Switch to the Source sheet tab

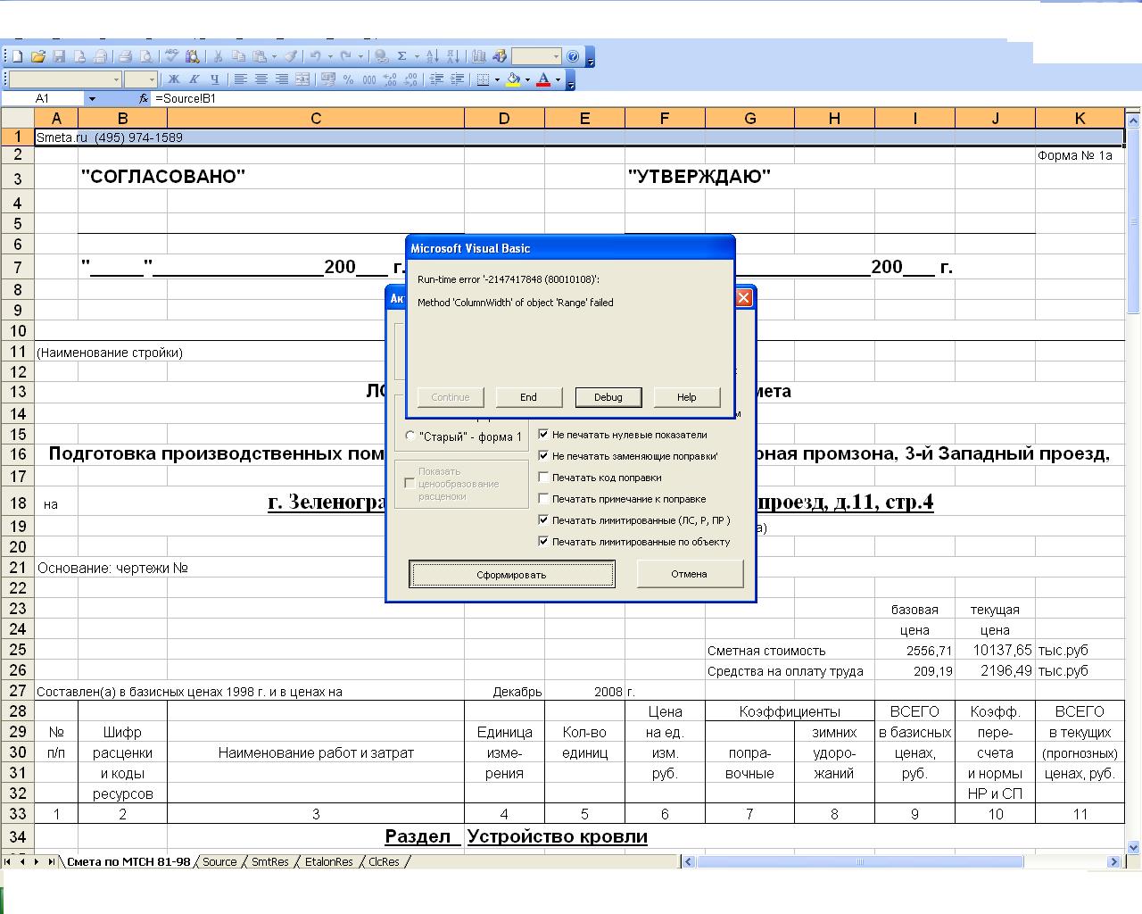point(219,861)
